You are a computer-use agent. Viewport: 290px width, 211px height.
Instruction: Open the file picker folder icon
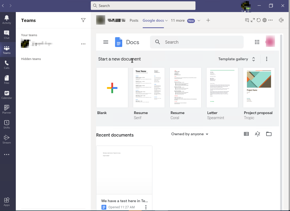[269, 134]
